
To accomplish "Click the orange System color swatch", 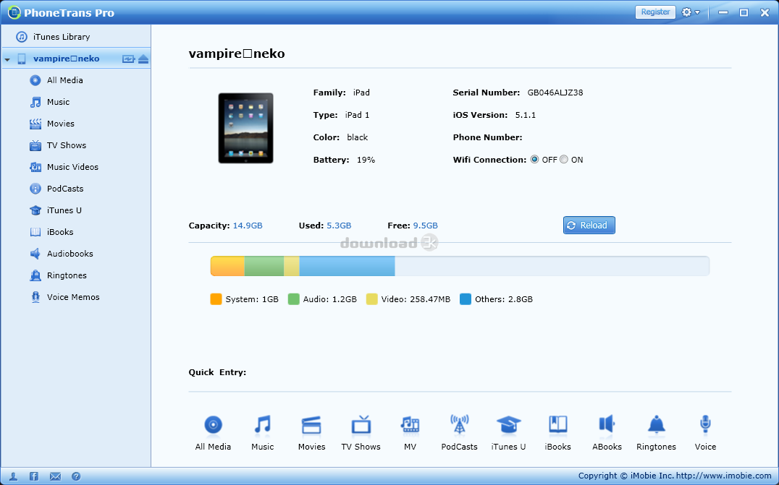I will 216,299.
